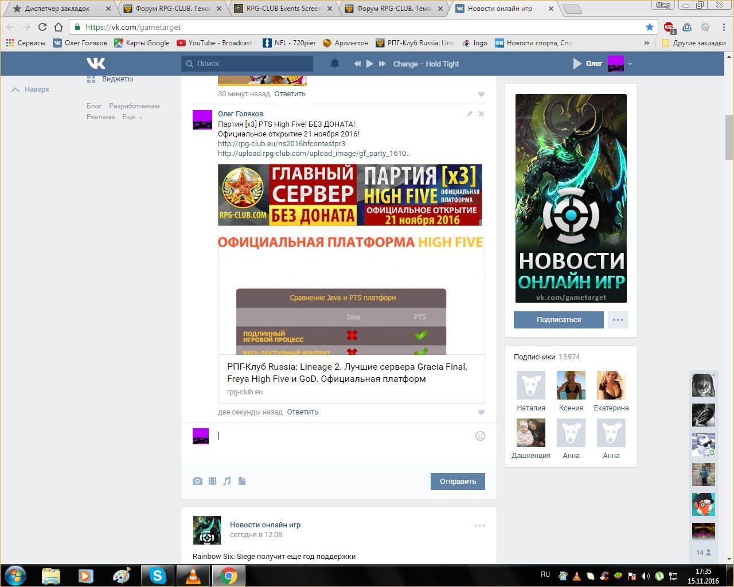
Task: Open the РПГ-Клуб Russia link preview title
Action: pos(347,373)
